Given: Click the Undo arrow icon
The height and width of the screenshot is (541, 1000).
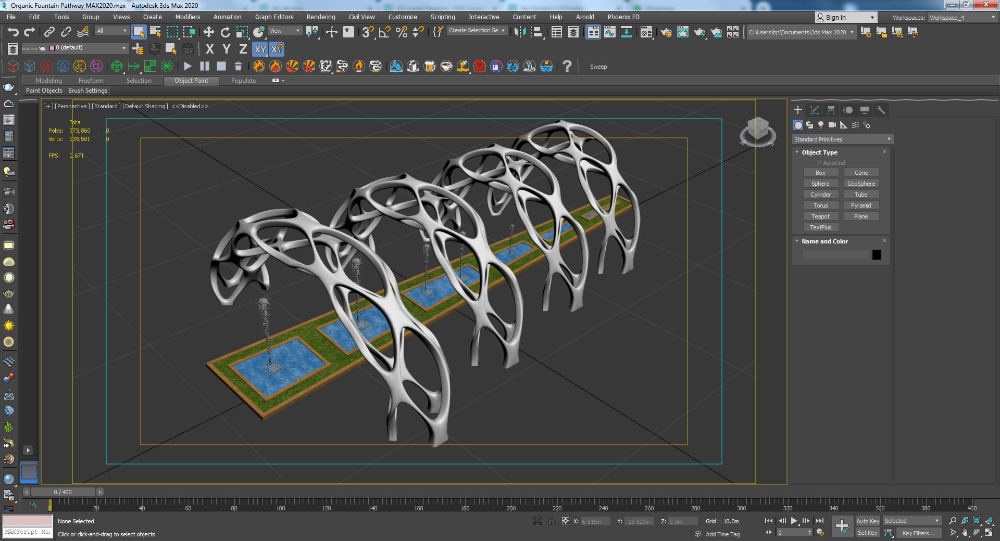Looking at the screenshot, I should click(x=13, y=32).
